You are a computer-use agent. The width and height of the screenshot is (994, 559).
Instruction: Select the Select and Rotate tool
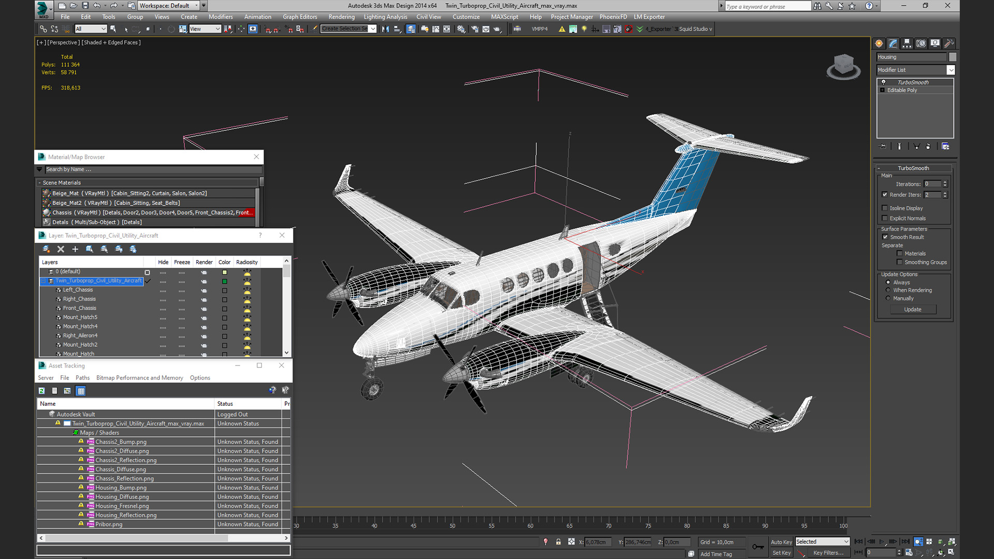[171, 29]
